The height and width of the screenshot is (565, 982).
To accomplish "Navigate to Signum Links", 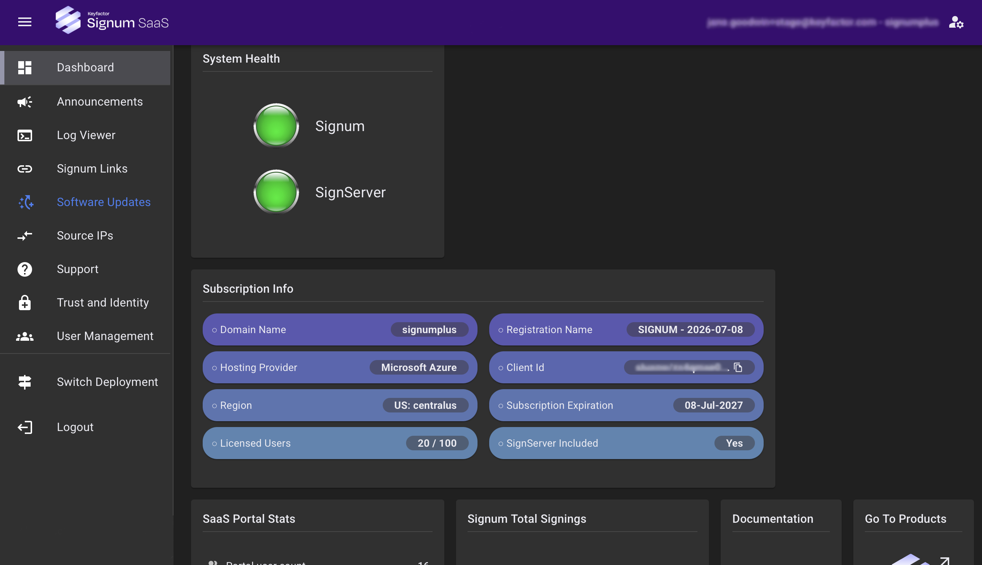I will click(x=85, y=169).
